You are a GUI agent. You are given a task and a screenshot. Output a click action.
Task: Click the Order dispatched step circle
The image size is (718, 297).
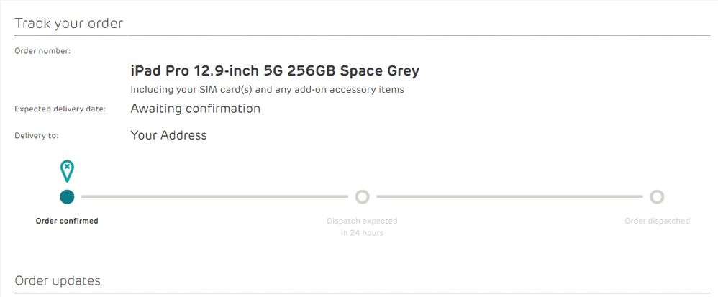pos(657,197)
